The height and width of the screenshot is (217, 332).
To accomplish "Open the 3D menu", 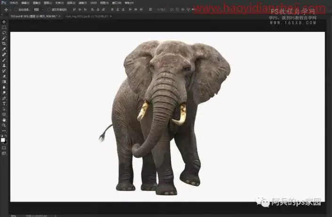I will coord(93,3).
